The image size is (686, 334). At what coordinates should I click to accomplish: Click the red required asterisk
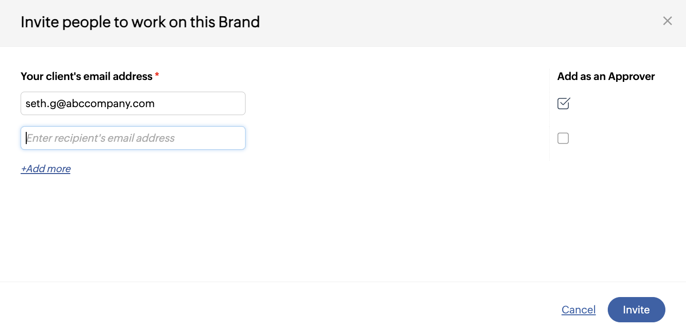point(157,75)
